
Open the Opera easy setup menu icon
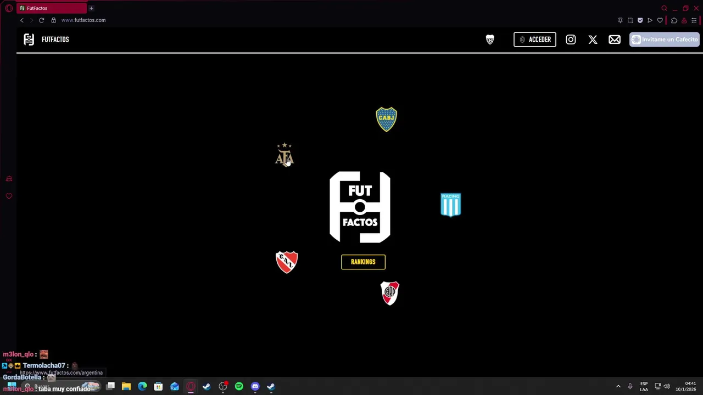(x=694, y=20)
